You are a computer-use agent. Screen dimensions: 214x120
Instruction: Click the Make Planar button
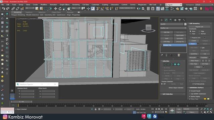pos(195,61)
